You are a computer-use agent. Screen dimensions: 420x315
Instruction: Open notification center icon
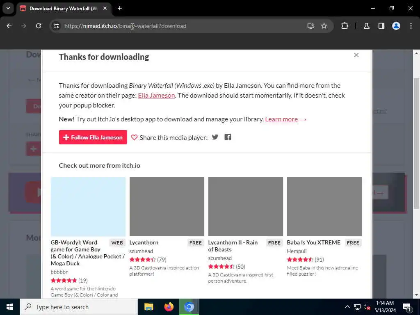point(407,307)
